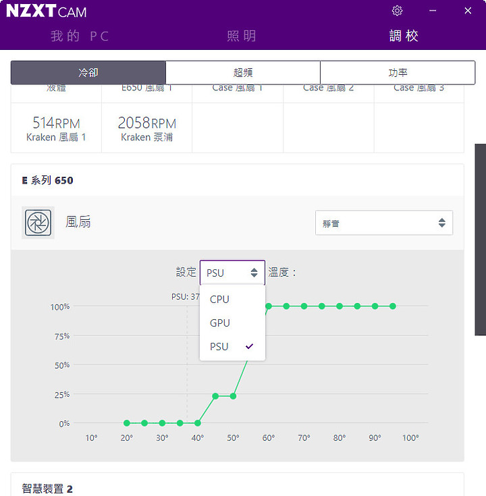486x496 pixels.
Task: Click the fan curve point at 70°
Action: tap(304, 306)
